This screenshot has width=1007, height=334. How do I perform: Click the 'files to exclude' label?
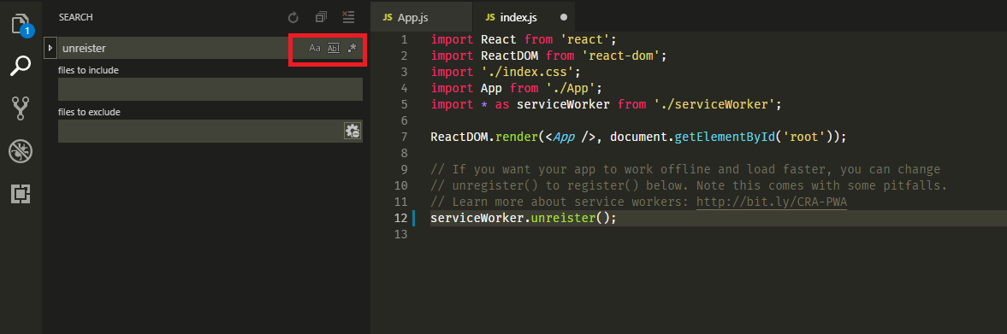89,112
